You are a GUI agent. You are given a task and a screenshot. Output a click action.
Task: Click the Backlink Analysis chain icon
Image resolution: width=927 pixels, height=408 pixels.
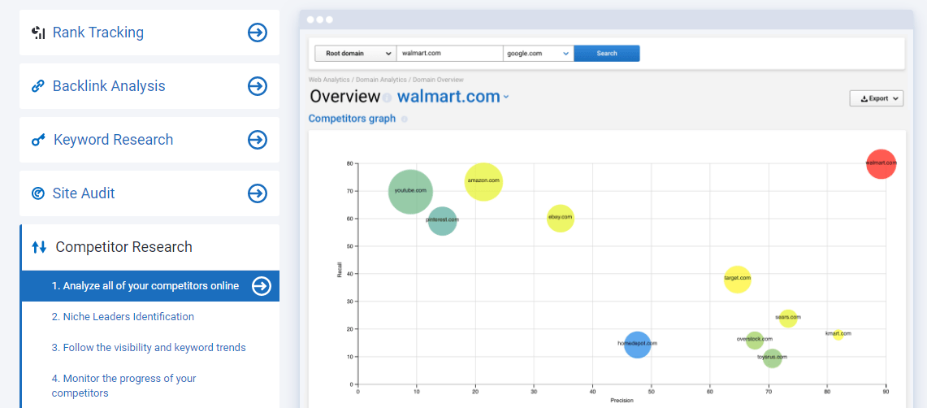click(38, 86)
